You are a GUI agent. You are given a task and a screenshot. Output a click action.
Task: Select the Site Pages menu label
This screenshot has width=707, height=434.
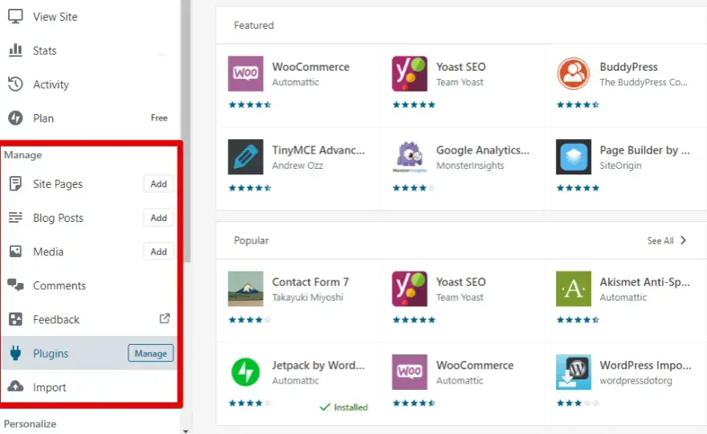coord(58,184)
